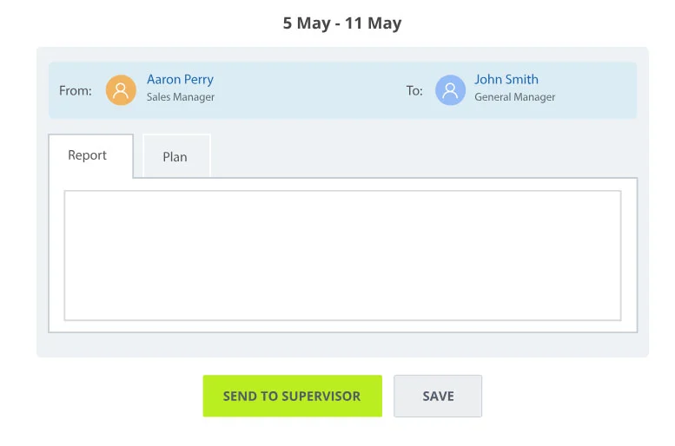
Task: Click the To: label
Action: pyautogui.click(x=414, y=90)
